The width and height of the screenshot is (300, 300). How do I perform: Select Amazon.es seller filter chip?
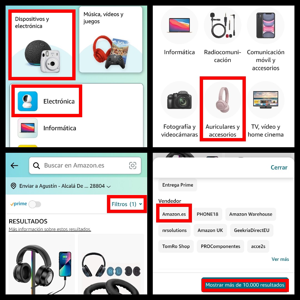(x=174, y=214)
